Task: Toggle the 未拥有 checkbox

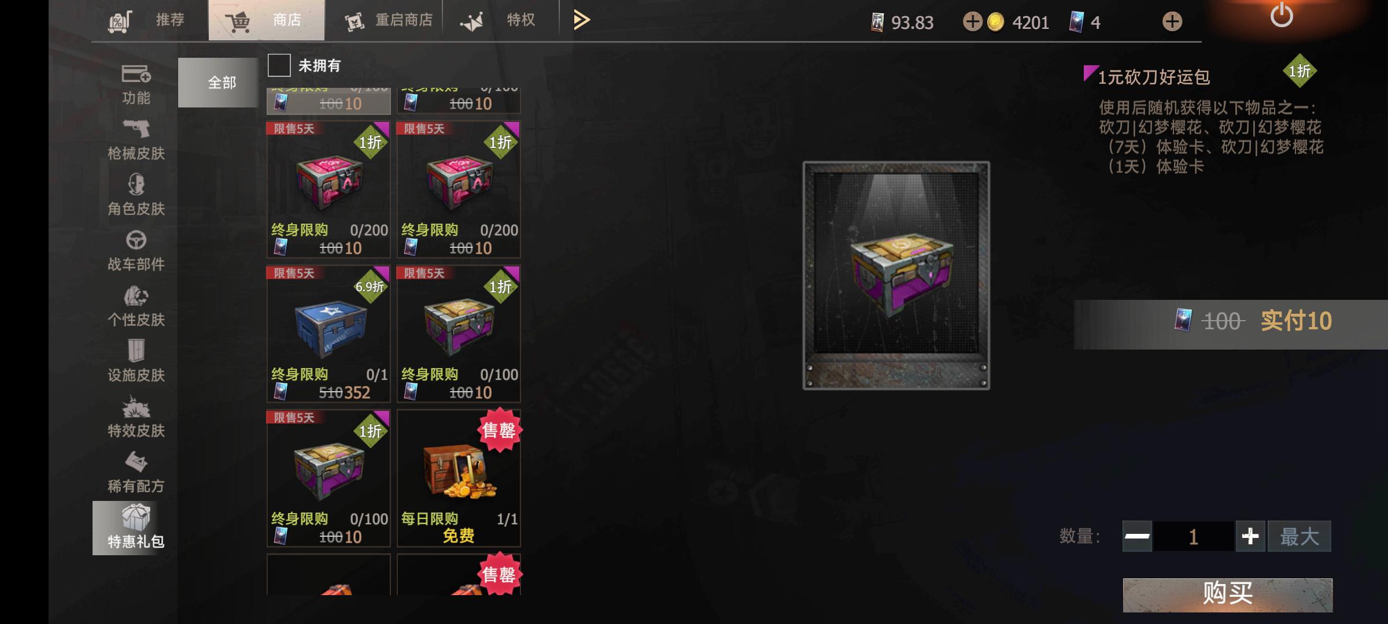Action: tap(279, 65)
